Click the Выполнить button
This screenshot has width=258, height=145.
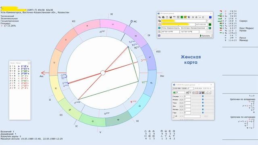pyautogui.click(x=206, y=36)
